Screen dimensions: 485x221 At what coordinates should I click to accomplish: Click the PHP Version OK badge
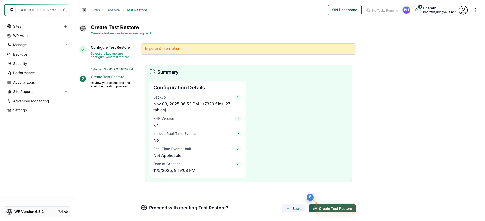click(238, 118)
